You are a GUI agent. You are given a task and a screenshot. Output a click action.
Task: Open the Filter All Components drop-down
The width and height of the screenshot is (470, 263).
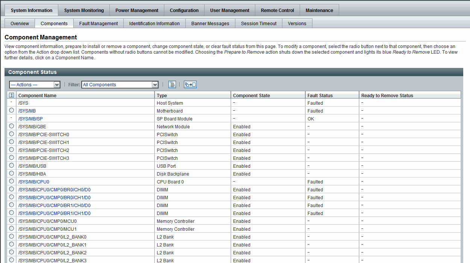click(x=120, y=85)
